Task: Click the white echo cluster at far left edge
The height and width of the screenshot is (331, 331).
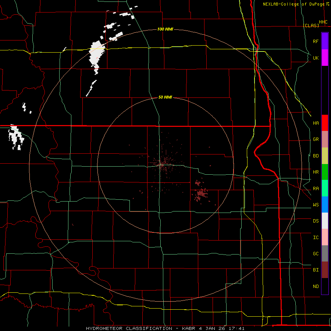Action: (x=15, y=138)
